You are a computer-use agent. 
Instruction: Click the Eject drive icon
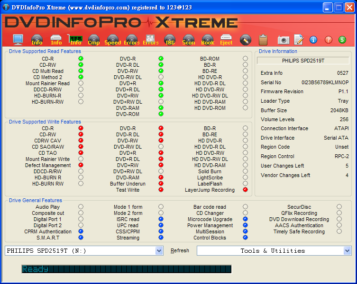(x=226, y=40)
